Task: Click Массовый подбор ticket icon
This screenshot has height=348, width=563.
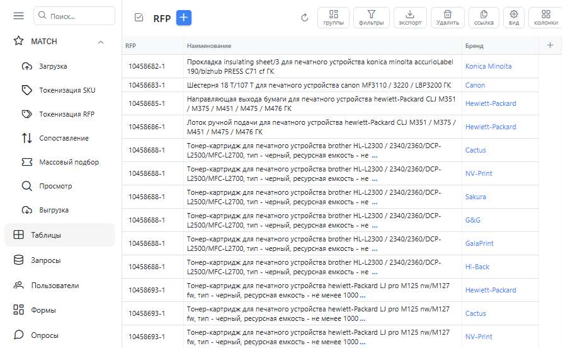Action: (x=27, y=162)
